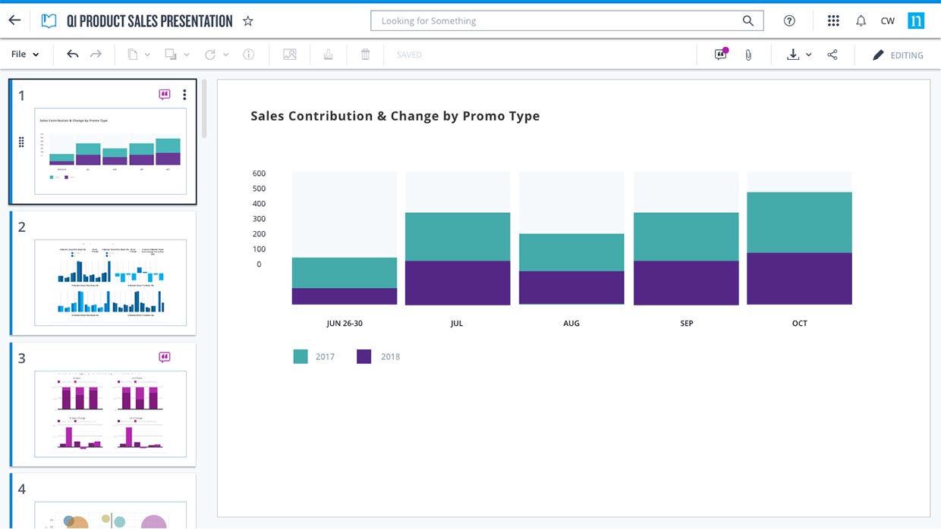Click the undo arrow
Image resolution: width=941 pixels, height=529 pixels.
[73, 54]
